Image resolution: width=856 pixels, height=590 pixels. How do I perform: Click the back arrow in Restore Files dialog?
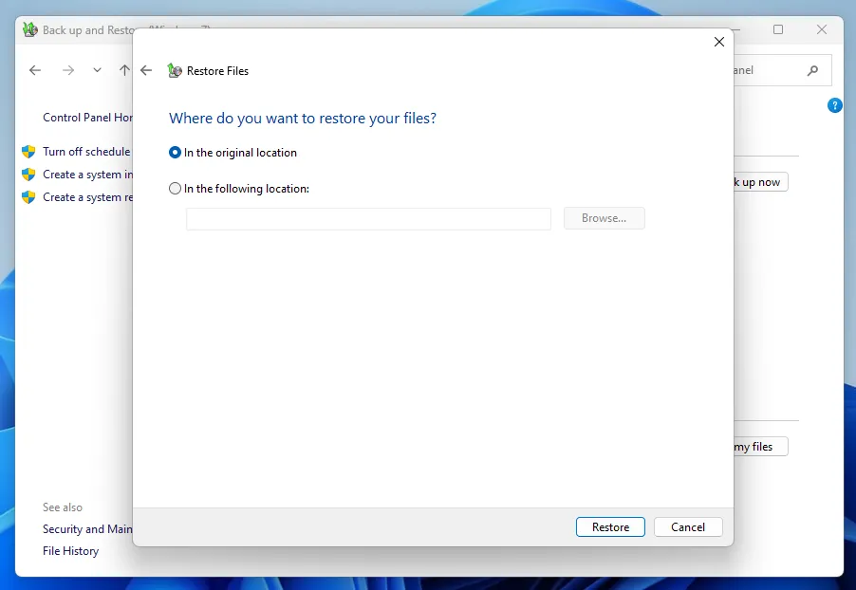pos(146,70)
